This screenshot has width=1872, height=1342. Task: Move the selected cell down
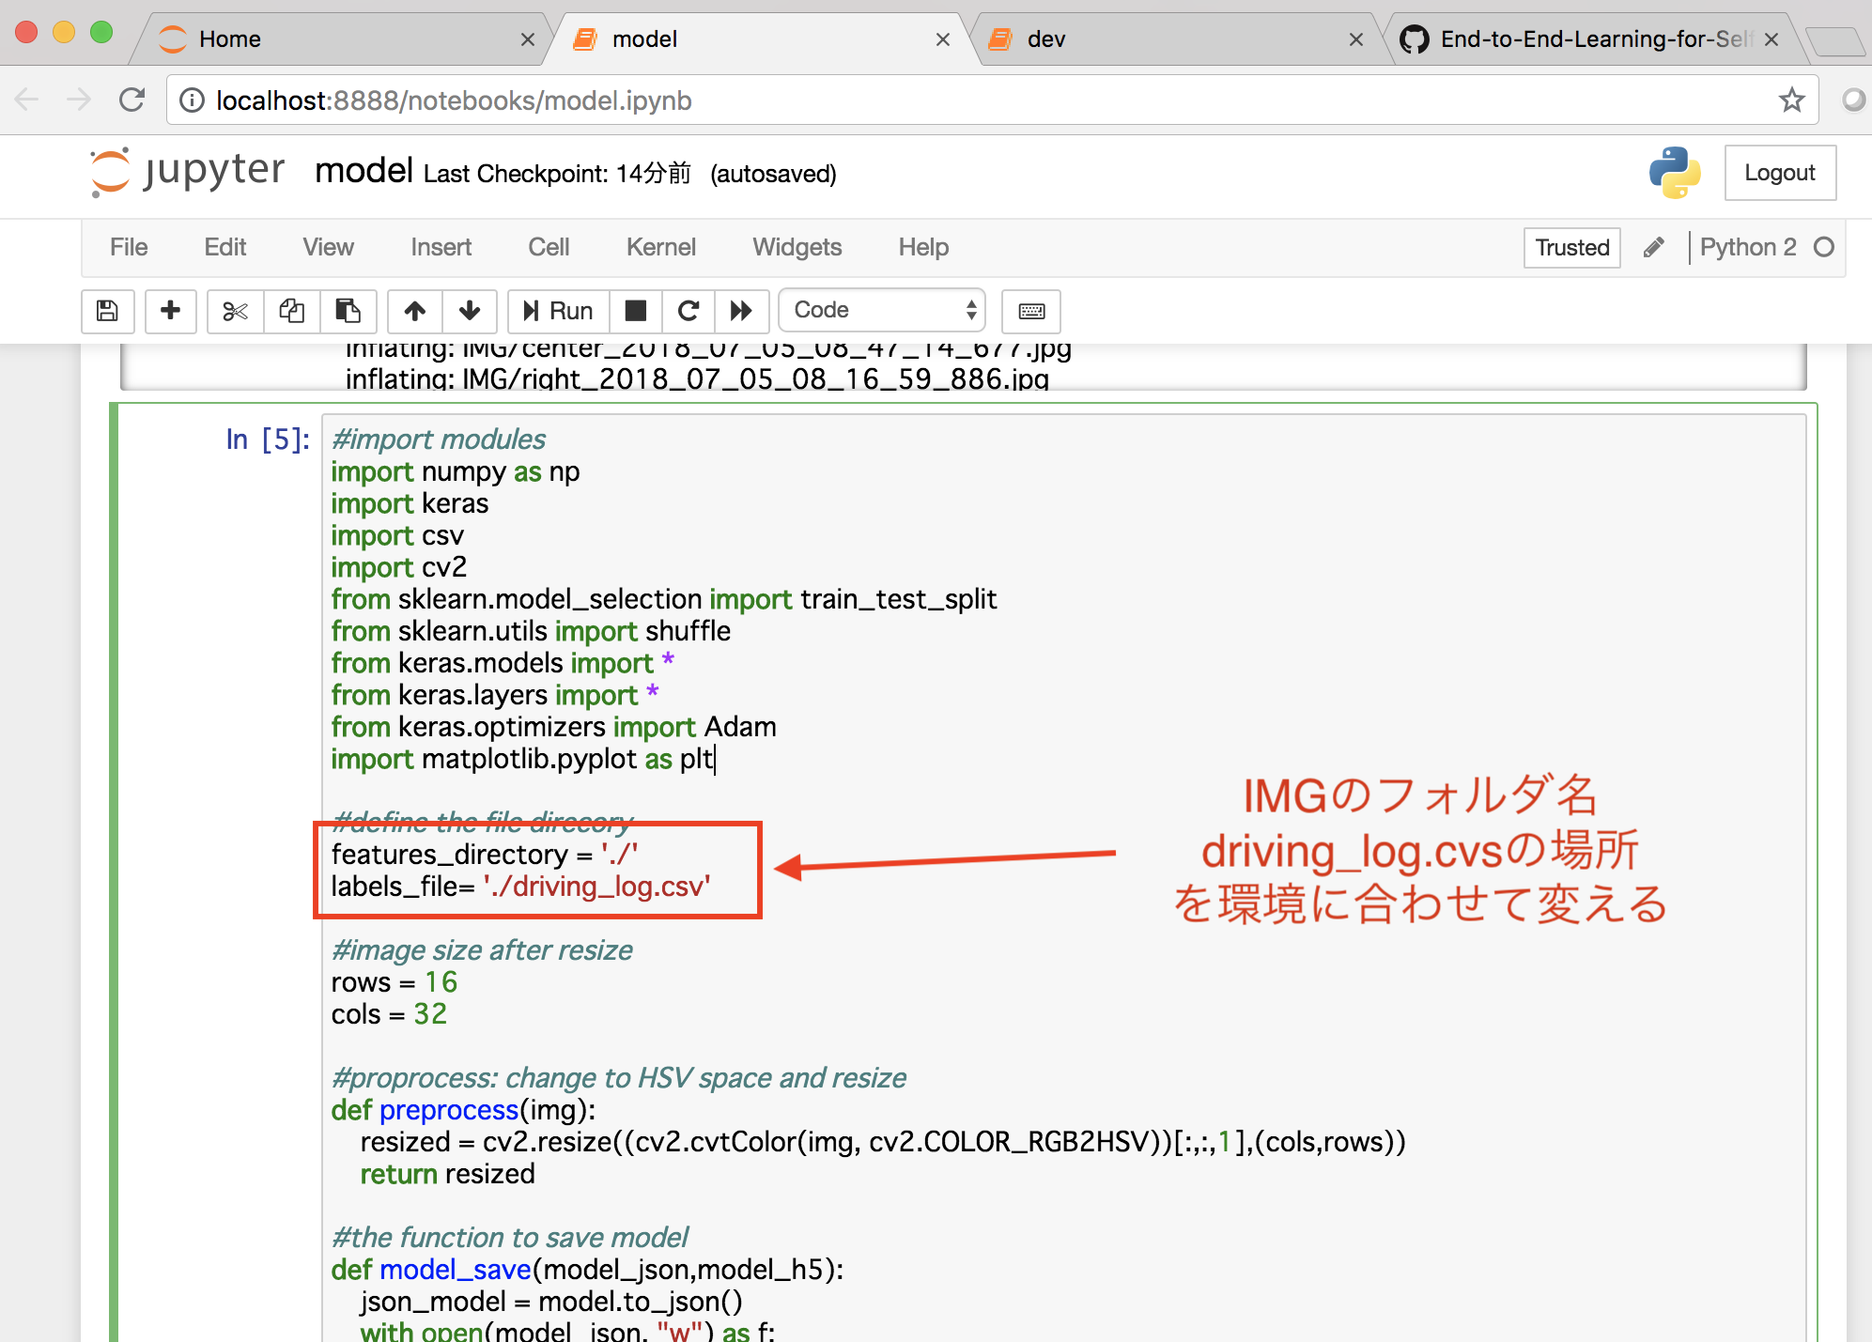(470, 311)
